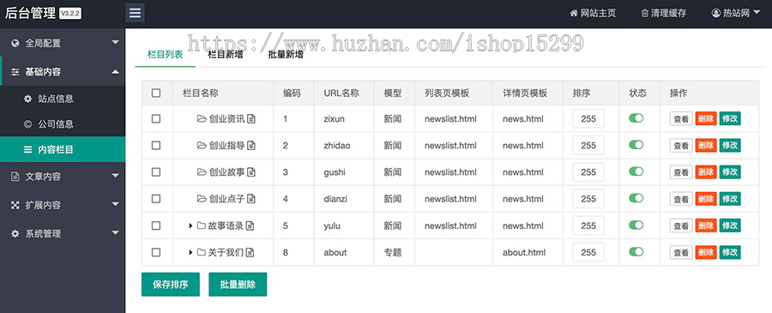Click sort order field for about row
Image resolution: width=772 pixels, height=313 pixels.
pos(588,252)
